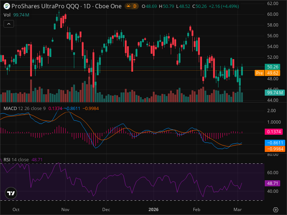The width and height of the screenshot is (287, 215).
Task: Click the Cboe One exchange label
Action: pyautogui.click(x=108, y=6)
